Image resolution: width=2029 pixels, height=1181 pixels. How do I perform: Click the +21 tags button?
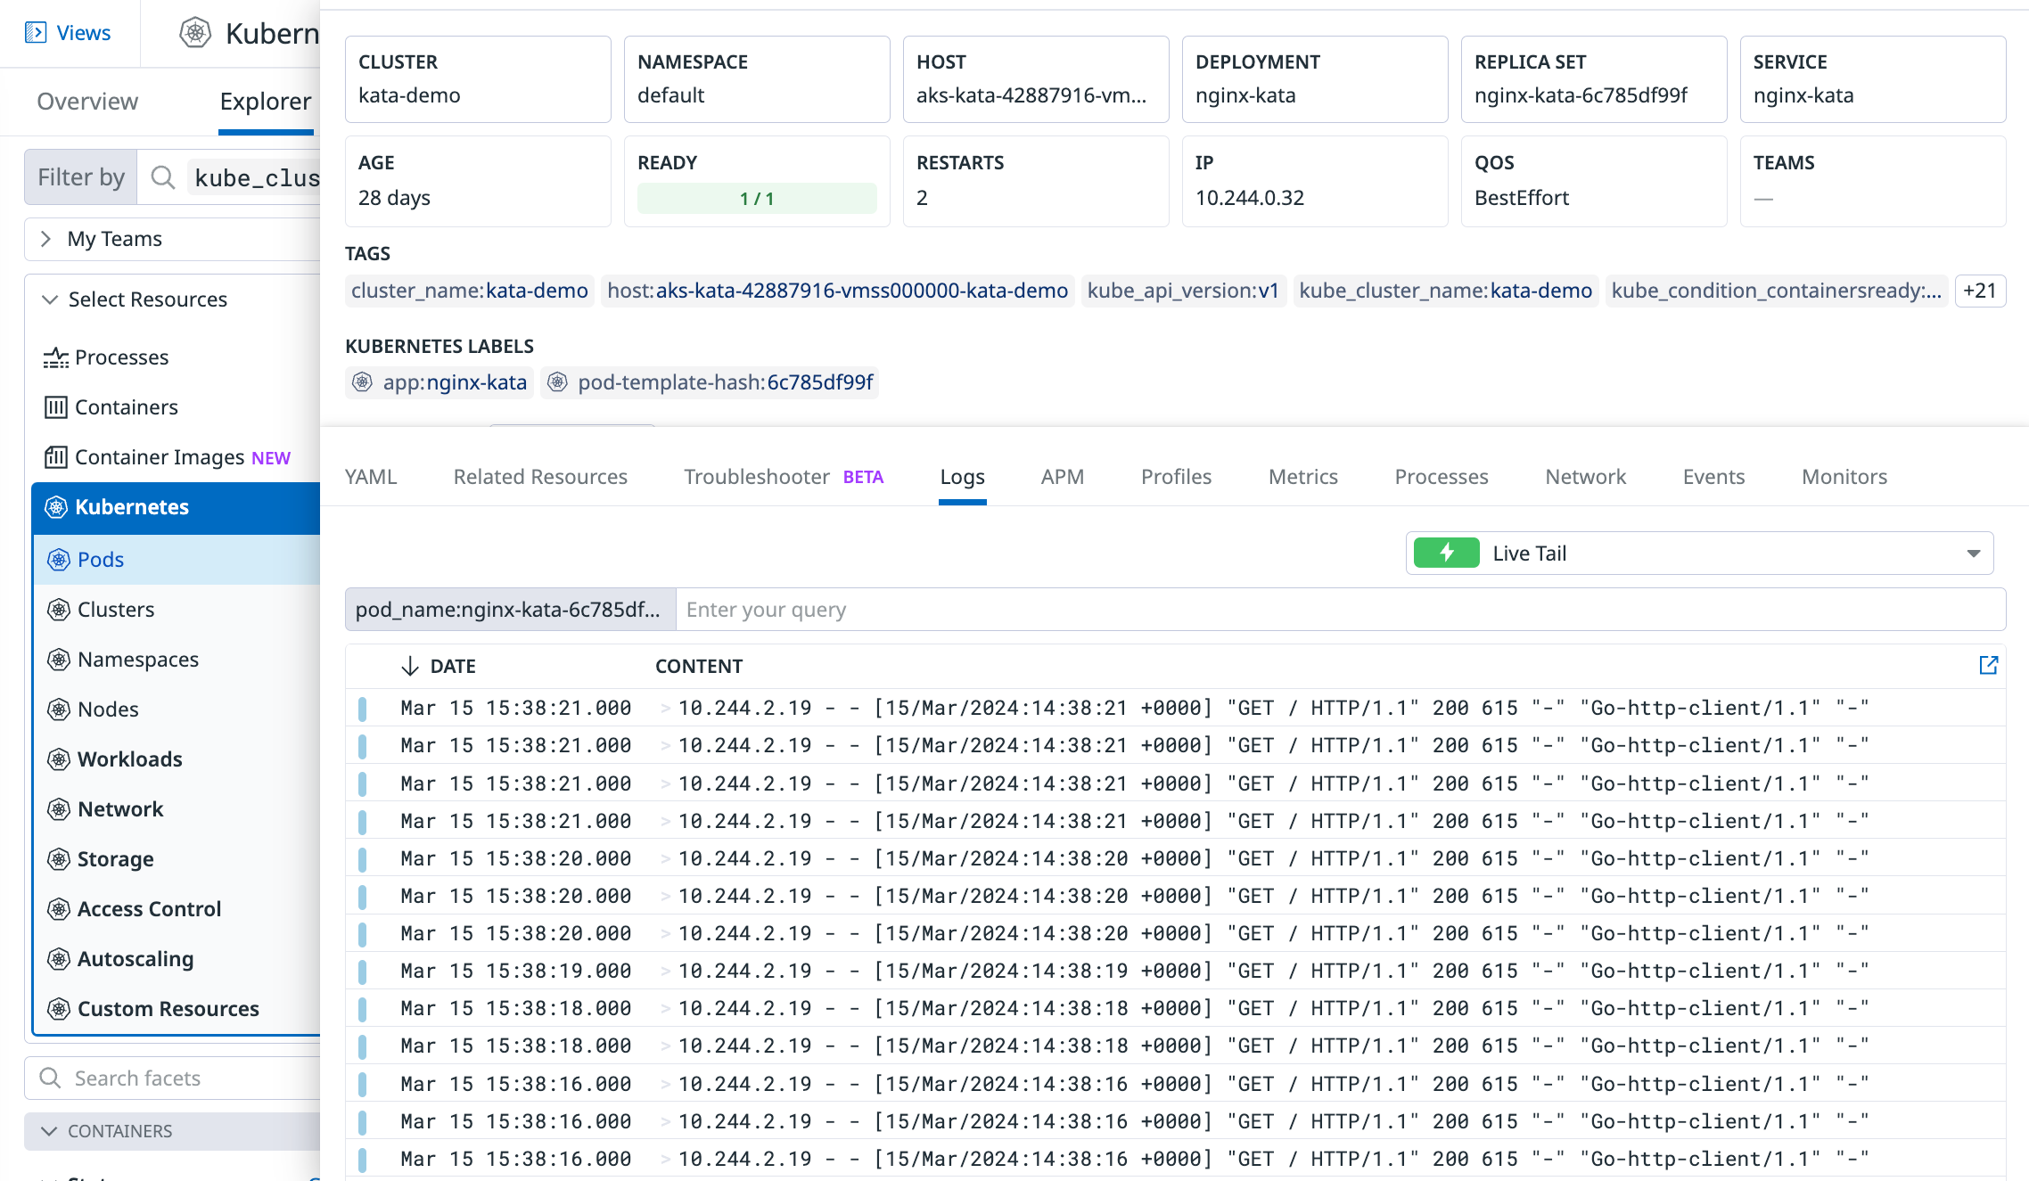(x=1980, y=291)
